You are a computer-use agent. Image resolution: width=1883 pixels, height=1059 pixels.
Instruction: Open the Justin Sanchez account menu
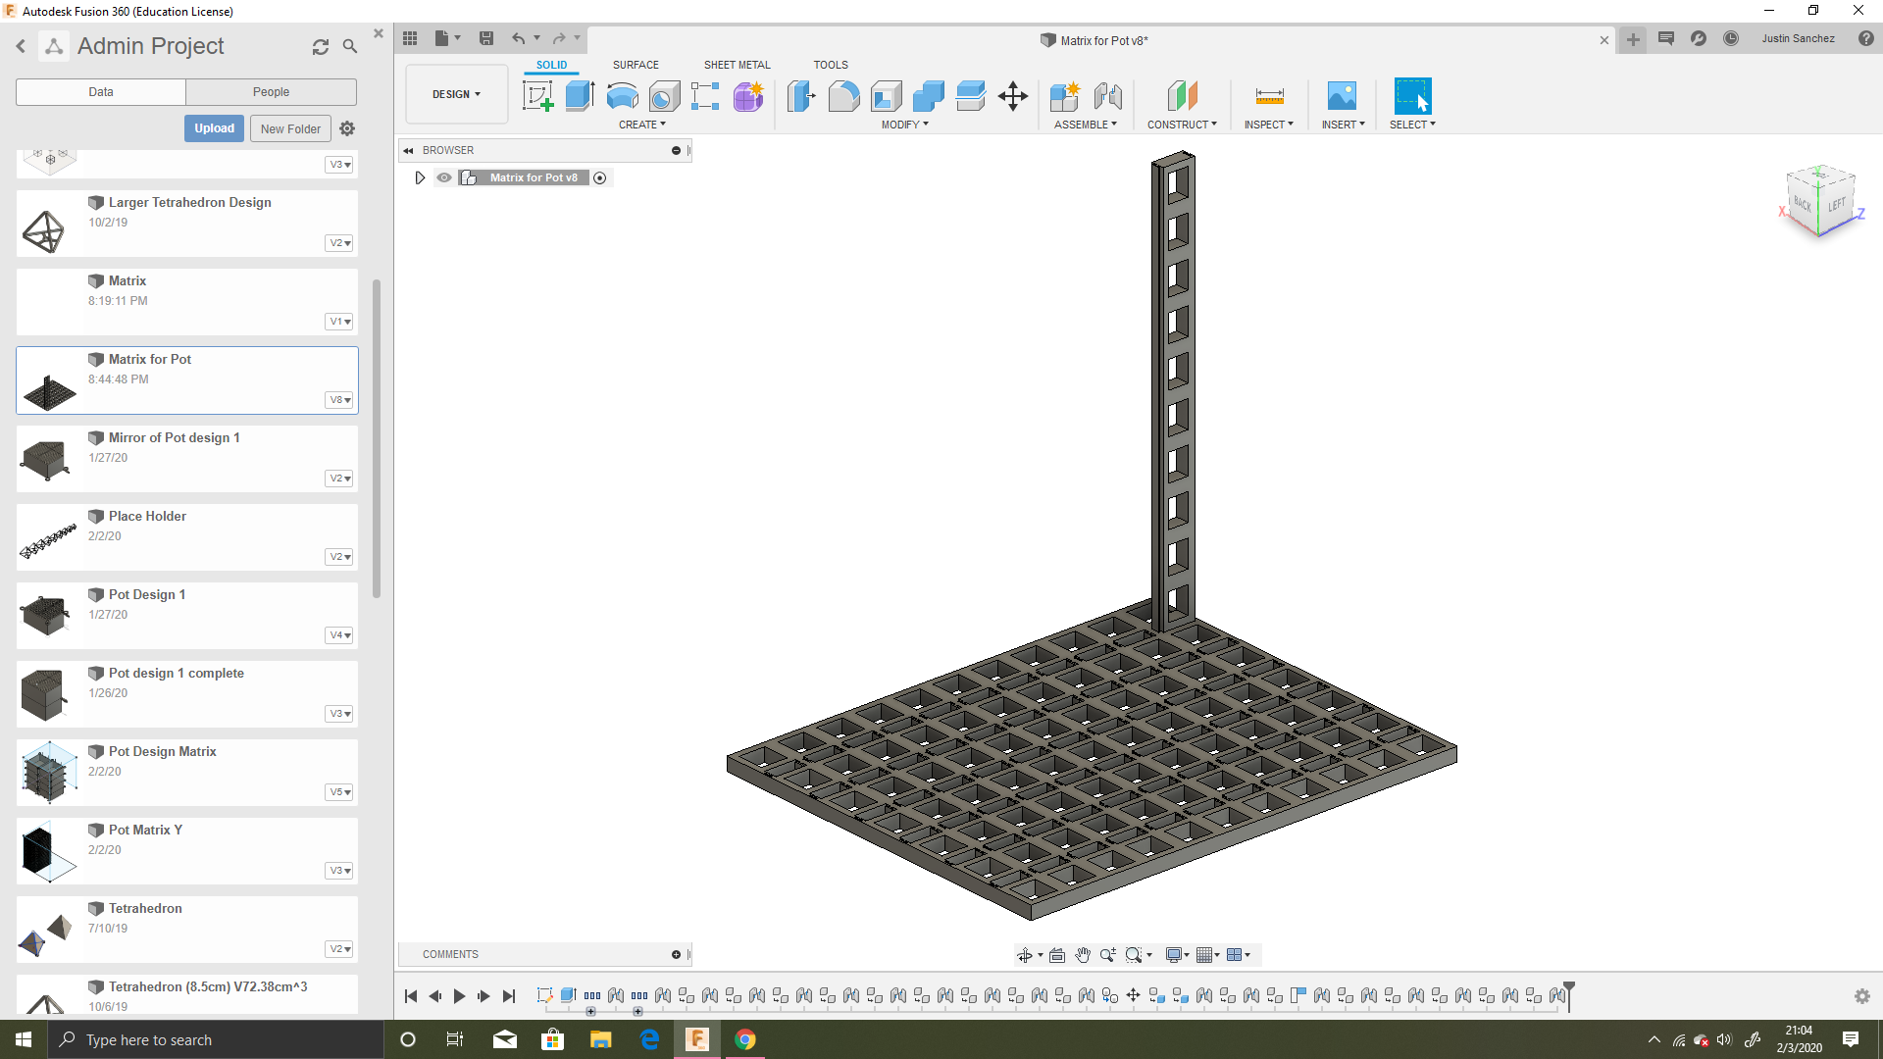(1798, 38)
